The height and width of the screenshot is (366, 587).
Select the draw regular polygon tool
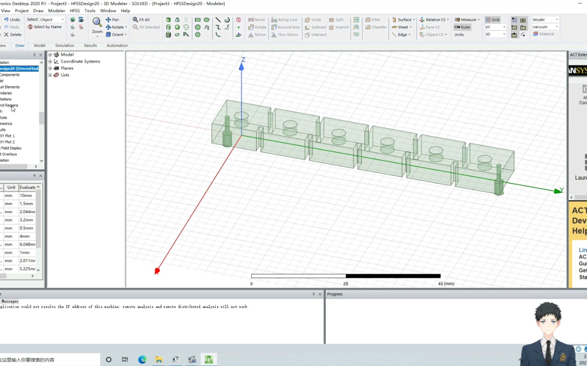point(198,35)
